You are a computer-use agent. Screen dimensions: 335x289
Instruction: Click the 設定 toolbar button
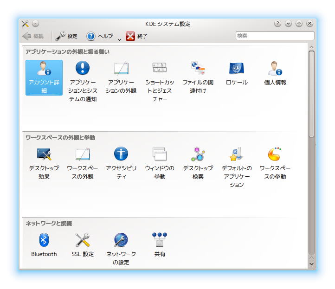(x=66, y=36)
